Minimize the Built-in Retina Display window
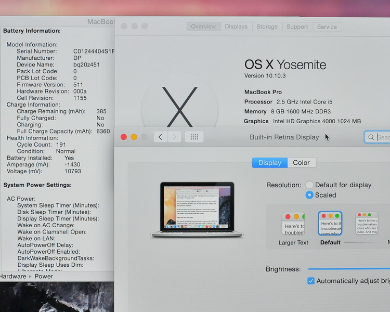This screenshot has width=390, height=312. 134,137
